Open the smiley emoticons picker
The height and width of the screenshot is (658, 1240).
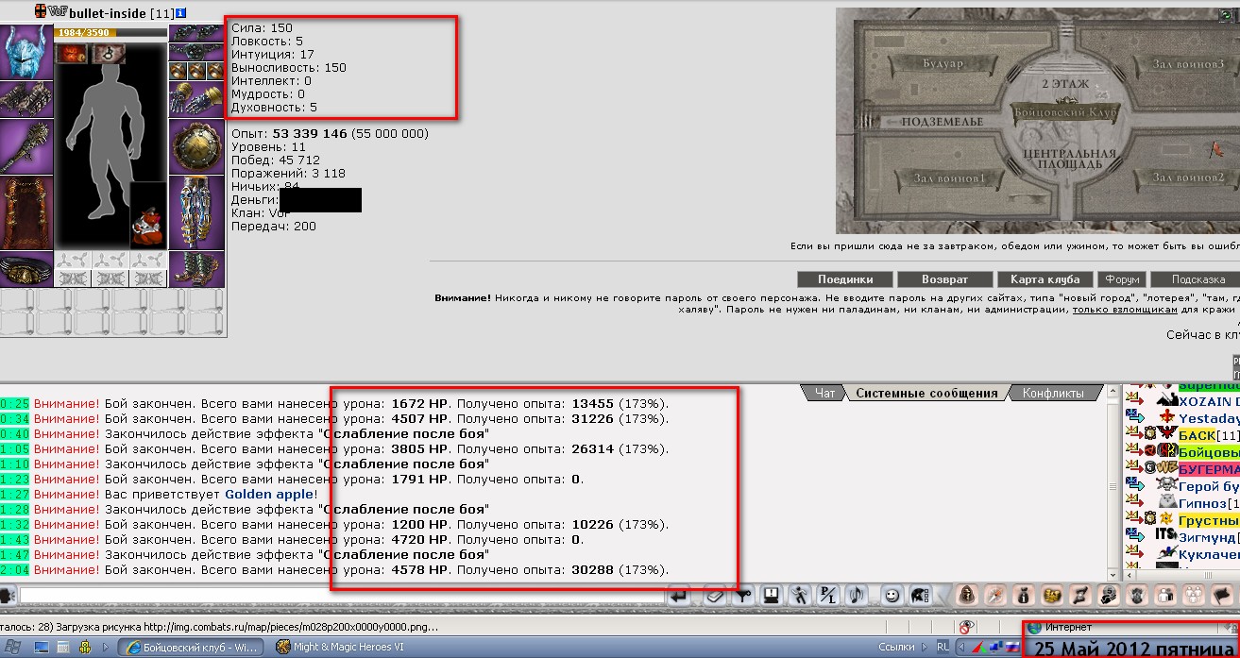click(891, 595)
